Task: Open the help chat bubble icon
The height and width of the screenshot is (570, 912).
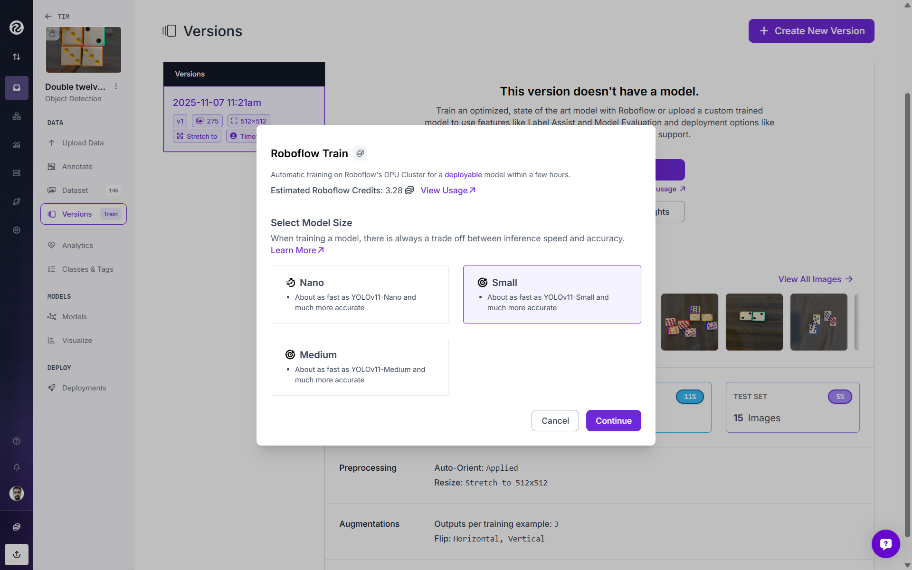Action: (885, 543)
